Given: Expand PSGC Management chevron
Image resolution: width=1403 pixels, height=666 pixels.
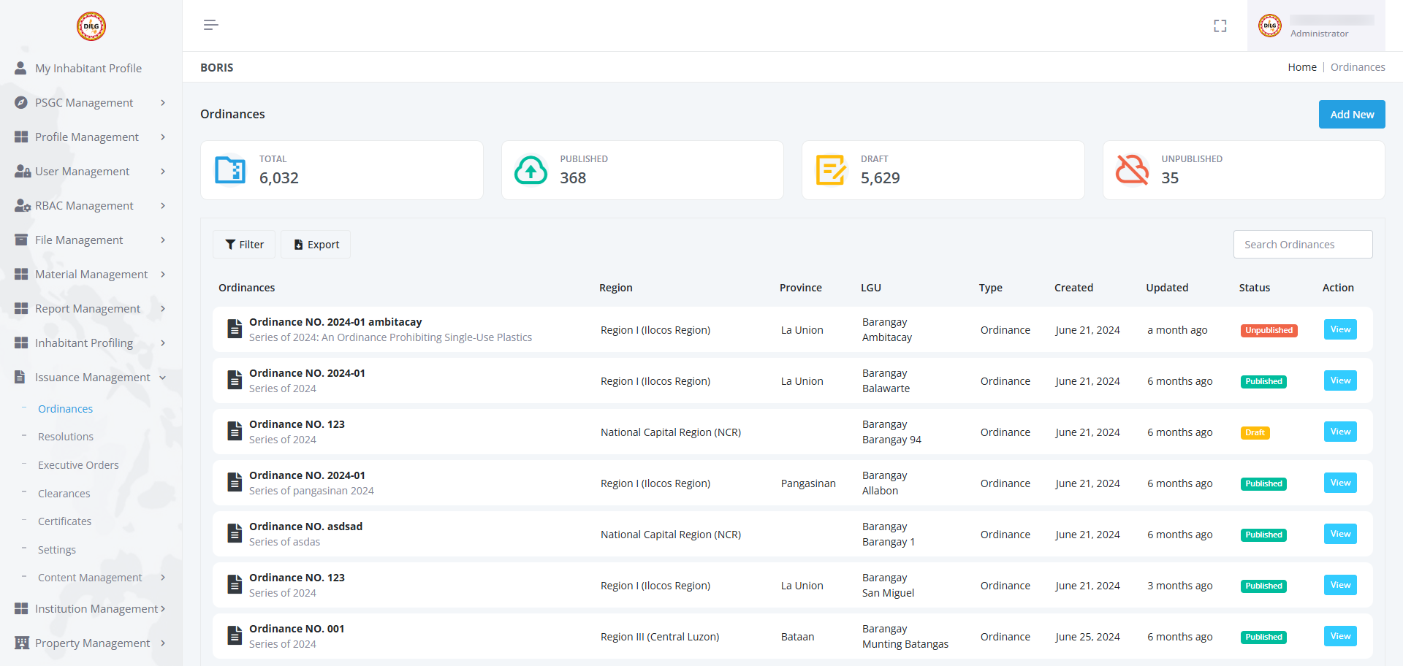Looking at the screenshot, I should (163, 103).
